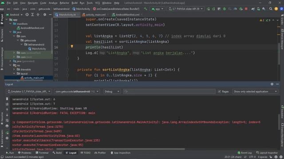This screenshot has width=284, height=159.
Task: Click the Debug app bug icon
Action: 225,9
